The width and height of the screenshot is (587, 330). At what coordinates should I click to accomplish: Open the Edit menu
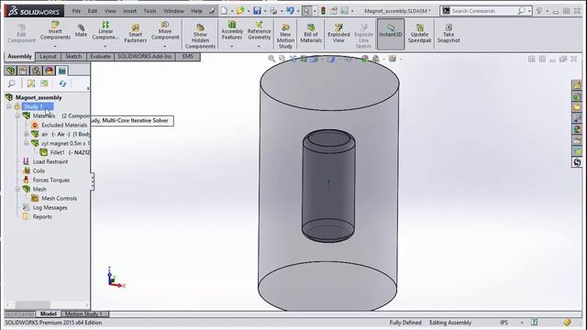93,11
